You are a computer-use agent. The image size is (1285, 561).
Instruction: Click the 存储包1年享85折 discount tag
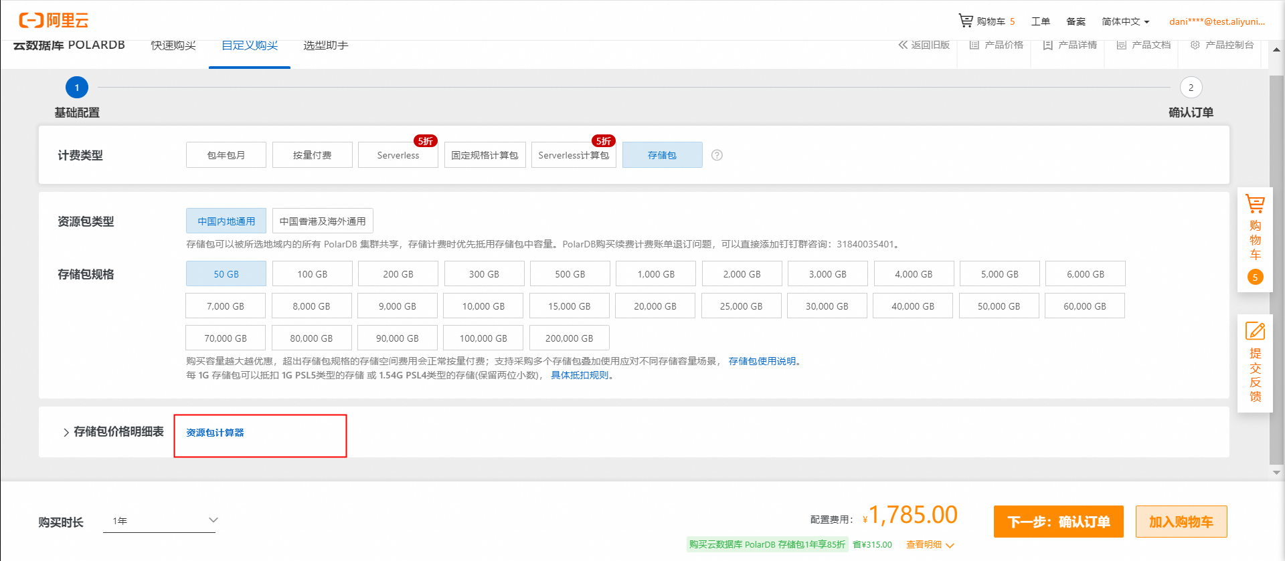pos(767,544)
